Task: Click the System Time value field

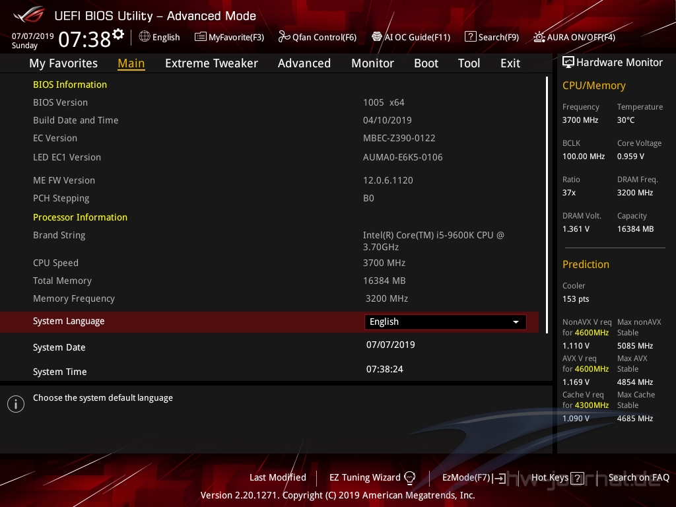Action: click(385, 369)
